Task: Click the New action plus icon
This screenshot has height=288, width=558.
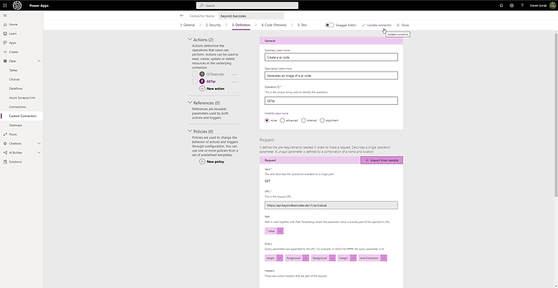Action: pos(202,88)
